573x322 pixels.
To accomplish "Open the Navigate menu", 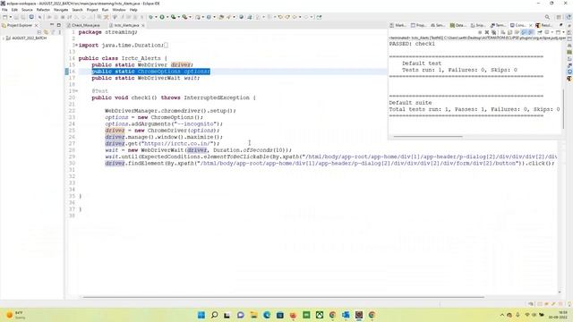I will click(x=61, y=10).
